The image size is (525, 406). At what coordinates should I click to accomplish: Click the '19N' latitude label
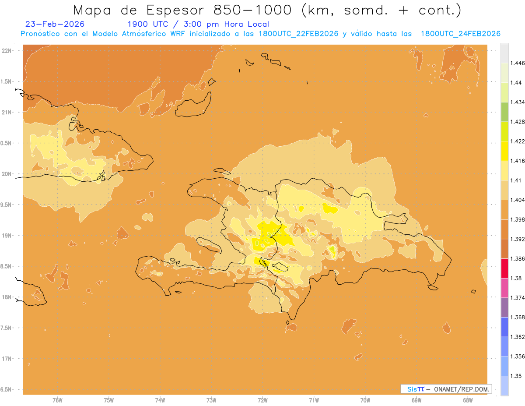click(7, 236)
